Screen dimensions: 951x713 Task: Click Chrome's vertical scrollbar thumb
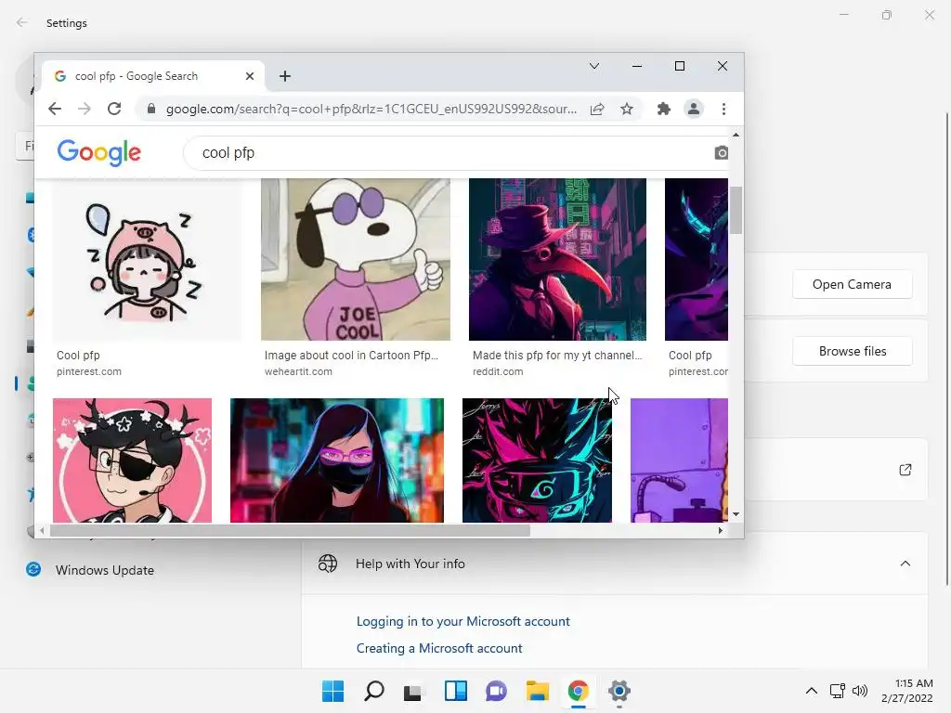(736, 210)
